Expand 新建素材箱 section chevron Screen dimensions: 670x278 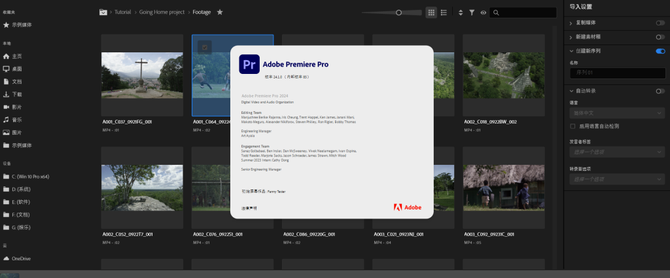(x=571, y=37)
